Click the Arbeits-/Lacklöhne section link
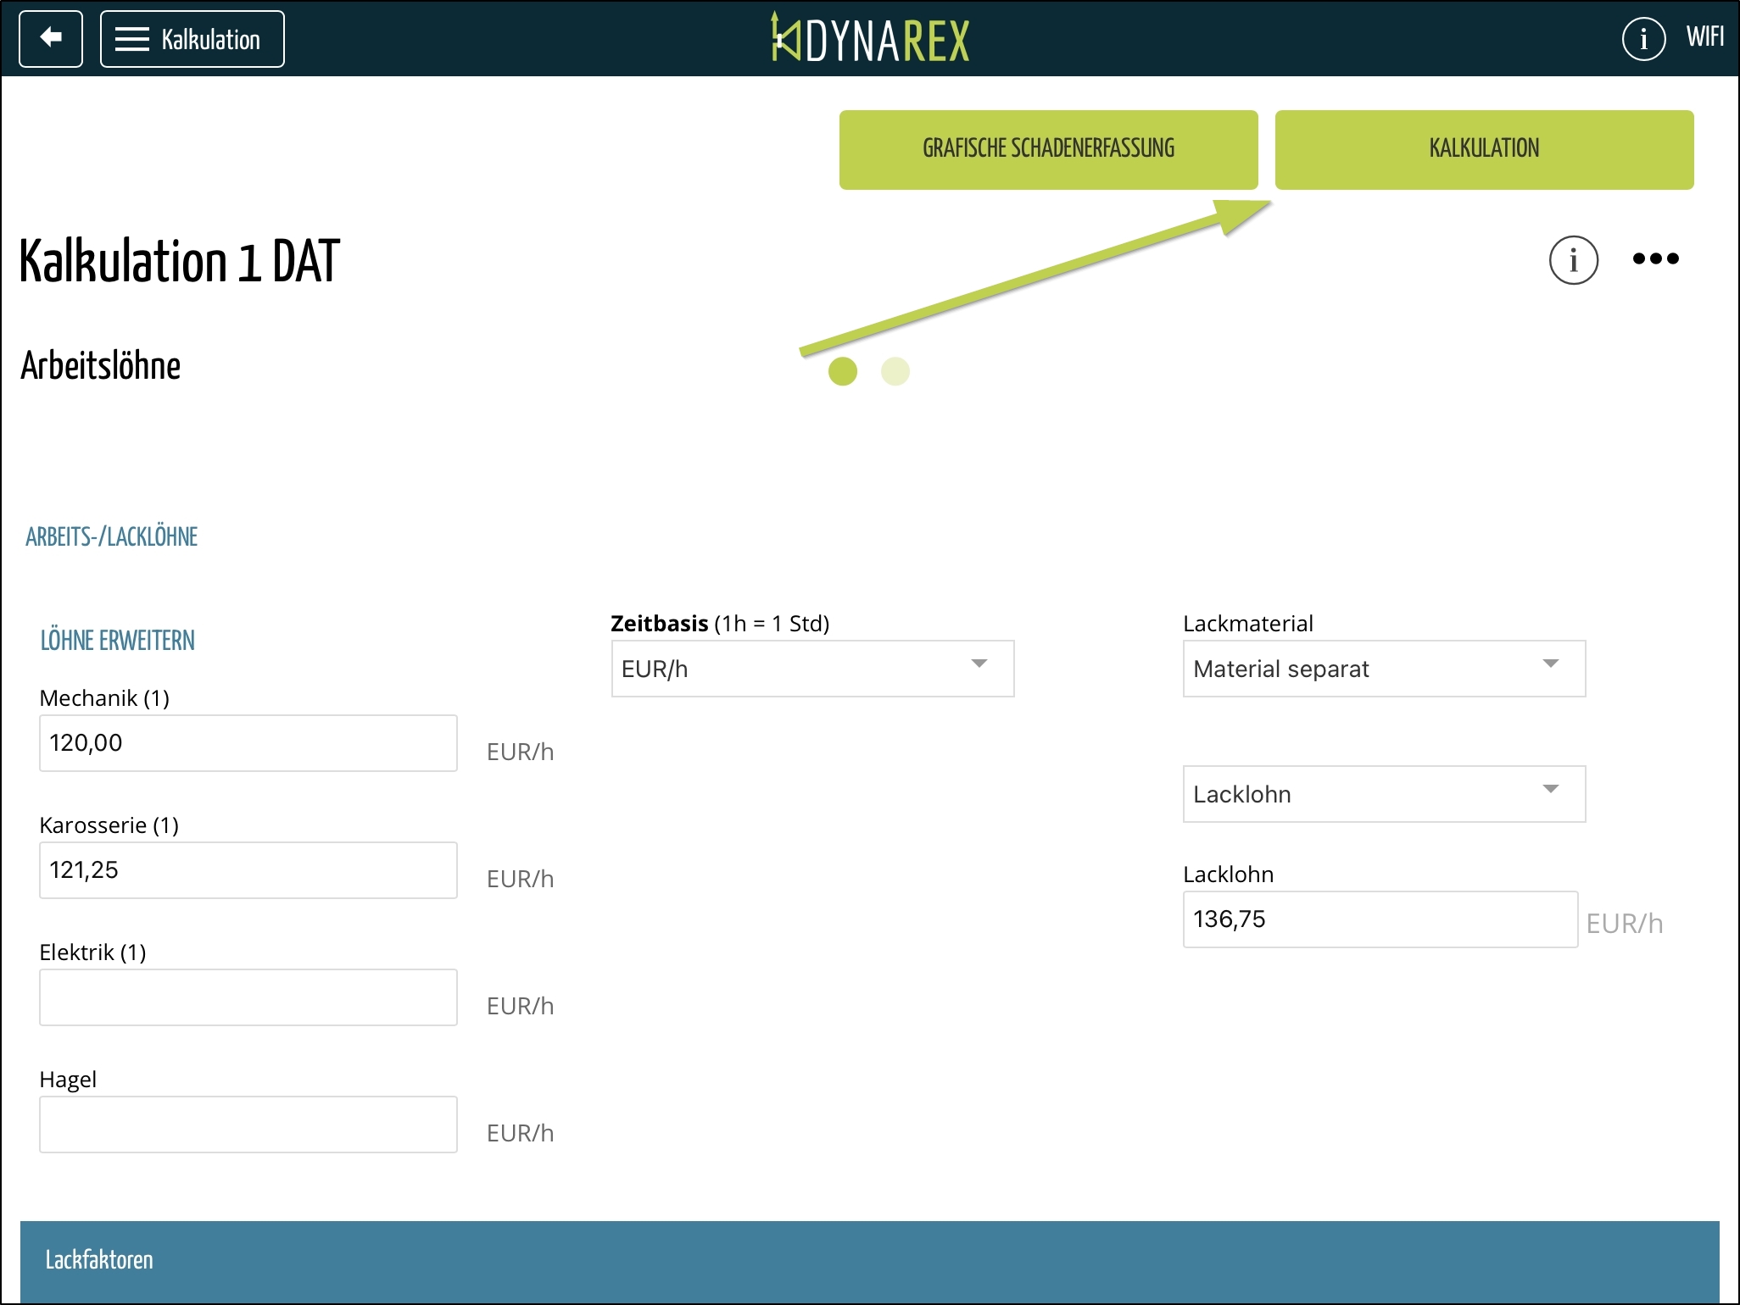The image size is (1740, 1305). point(111,536)
